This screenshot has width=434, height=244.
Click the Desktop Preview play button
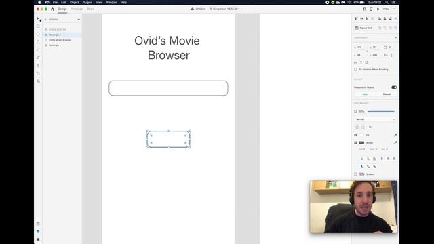click(378, 9)
